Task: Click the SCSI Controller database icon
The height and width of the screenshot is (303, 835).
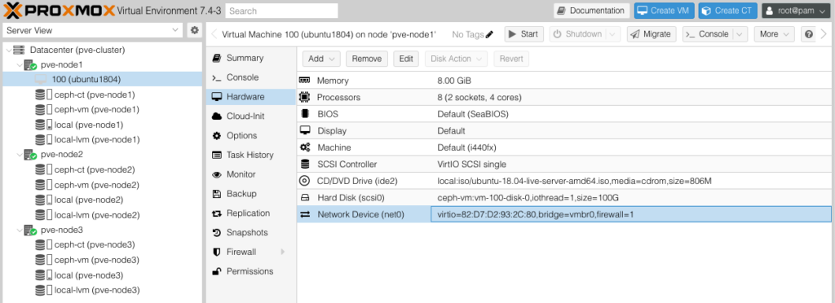Action: point(305,164)
